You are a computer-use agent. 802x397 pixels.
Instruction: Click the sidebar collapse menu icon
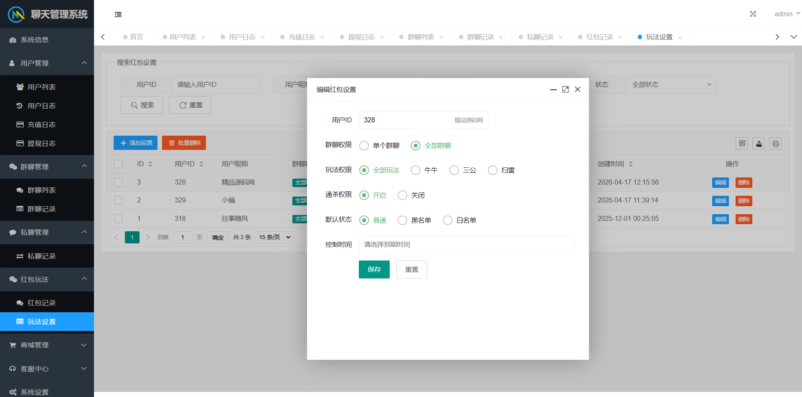(x=118, y=15)
